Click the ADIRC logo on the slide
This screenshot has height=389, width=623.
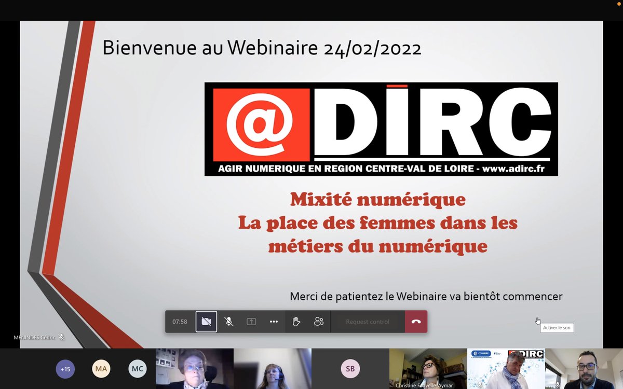[x=381, y=129]
